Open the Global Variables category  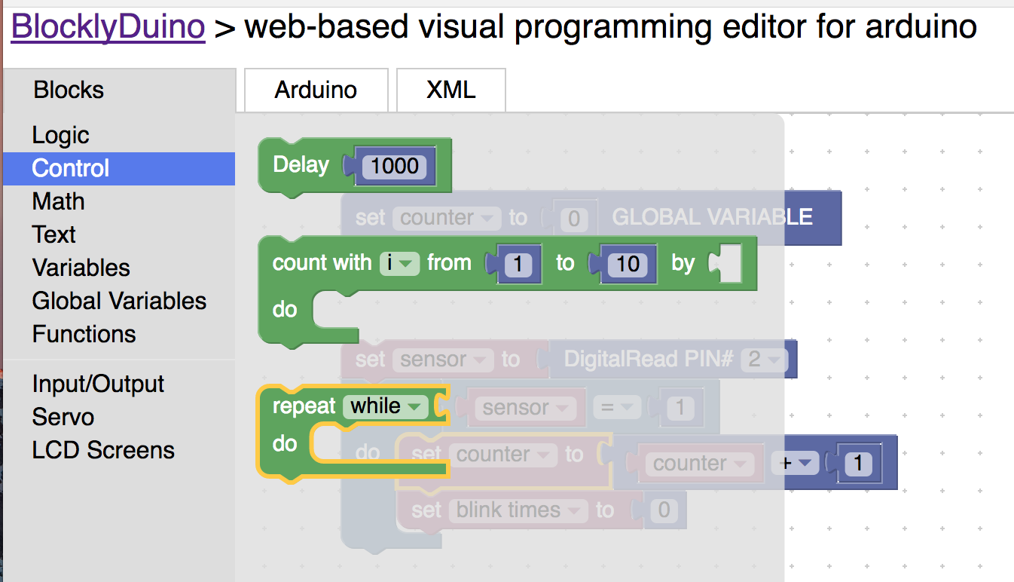click(119, 301)
